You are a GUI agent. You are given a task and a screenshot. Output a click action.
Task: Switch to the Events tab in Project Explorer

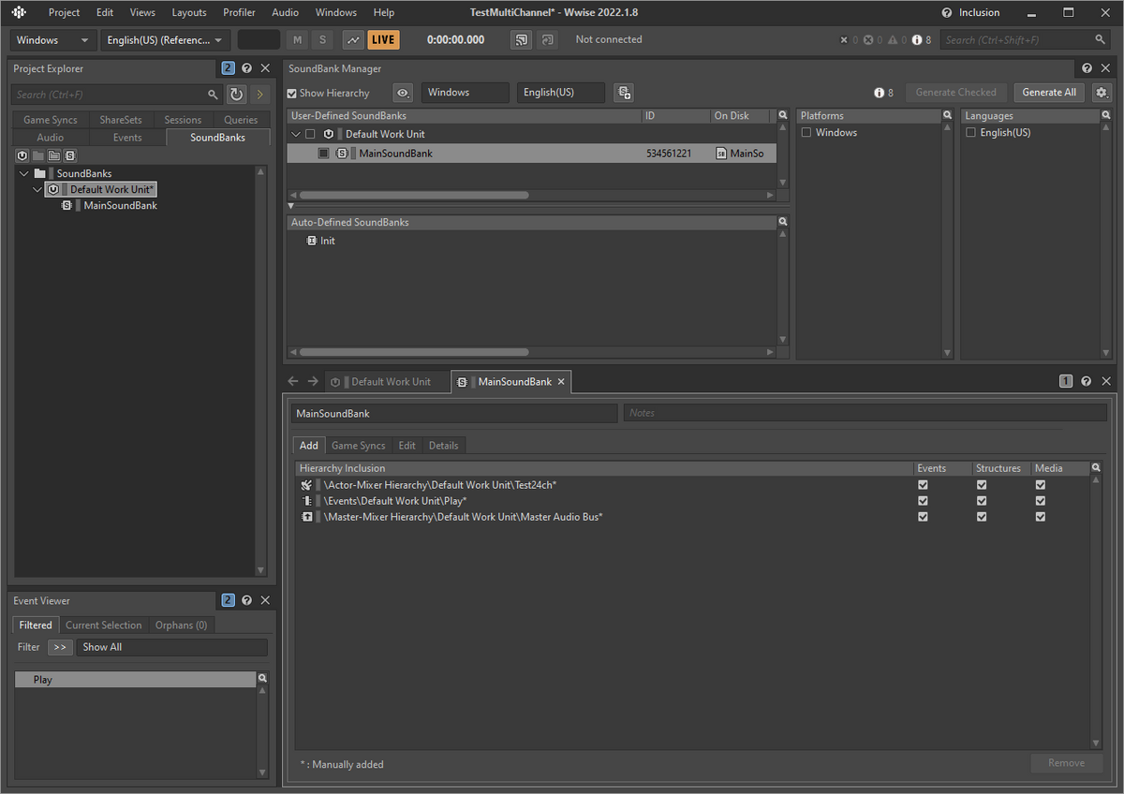[x=127, y=138]
